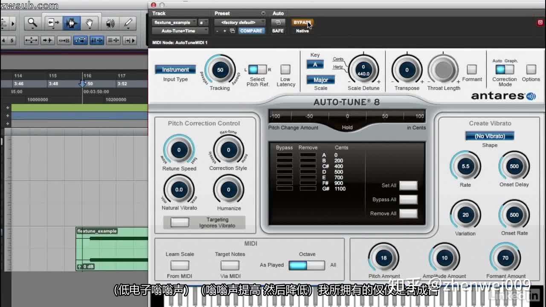Toggle Select Pitch Ref L/R switch
Viewport: 546px width, 307px height.
258,70
